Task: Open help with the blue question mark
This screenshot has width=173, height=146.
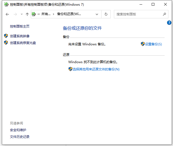Action: pos(169,23)
